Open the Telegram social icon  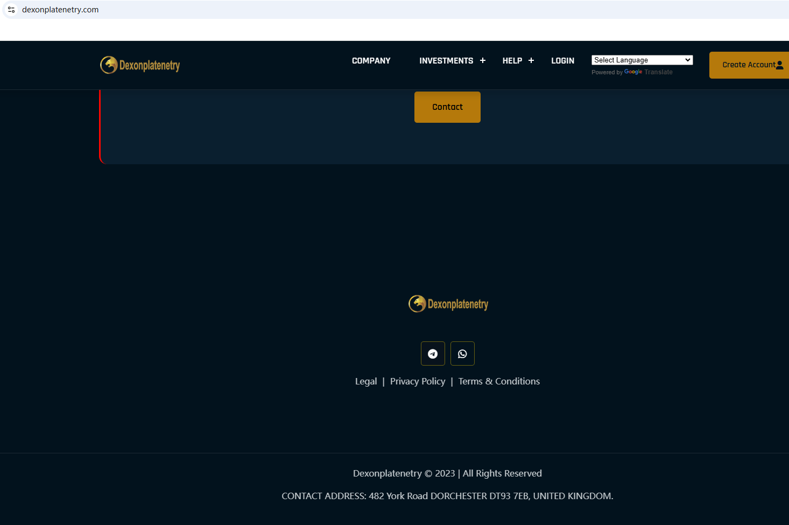click(433, 354)
